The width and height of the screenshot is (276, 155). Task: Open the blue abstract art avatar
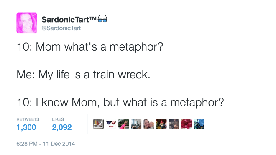tap(199, 124)
